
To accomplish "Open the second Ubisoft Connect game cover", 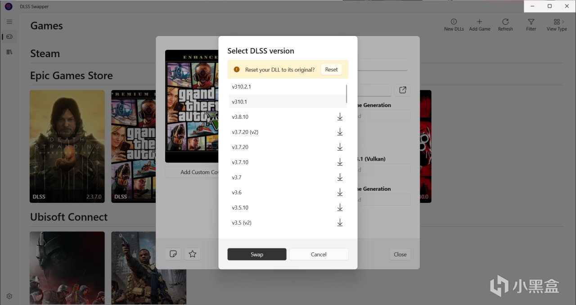I will pos(148,268).
